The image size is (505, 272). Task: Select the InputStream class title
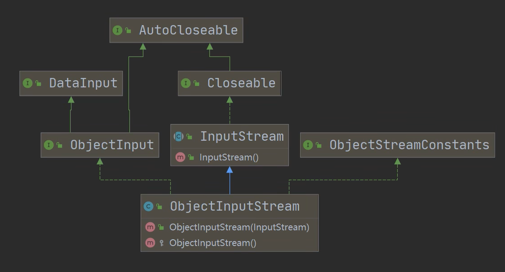click(242, 137)
